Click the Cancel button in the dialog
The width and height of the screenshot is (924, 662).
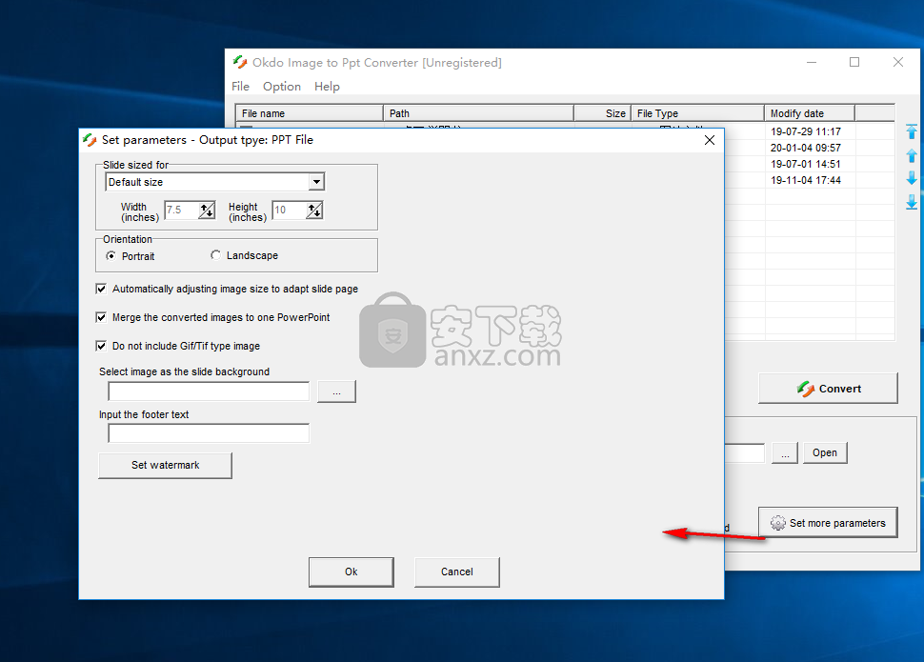click(x=457, y=572)
